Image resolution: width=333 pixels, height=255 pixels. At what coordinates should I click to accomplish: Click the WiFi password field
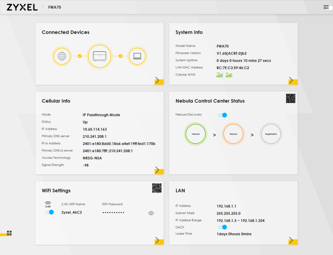click(114, 213)
